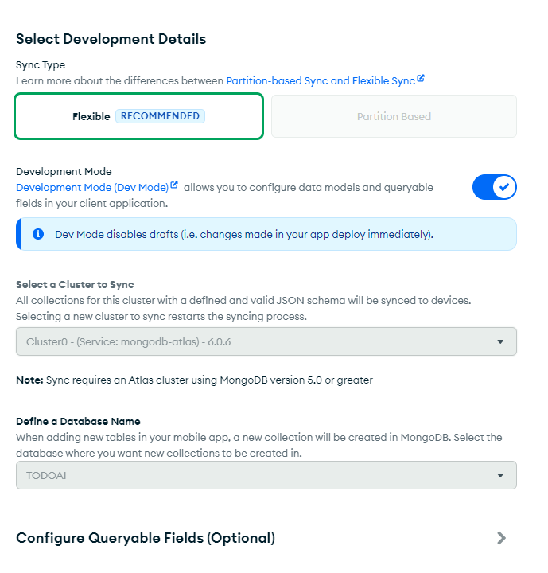
Task: Select the Flexible sync type option
Action: tap(91, 117)
